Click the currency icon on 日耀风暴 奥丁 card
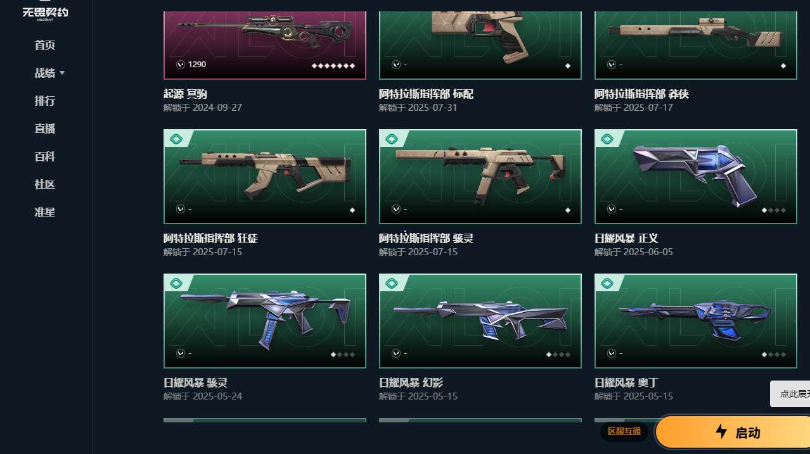The image size is (810, 454). (612, 353)
